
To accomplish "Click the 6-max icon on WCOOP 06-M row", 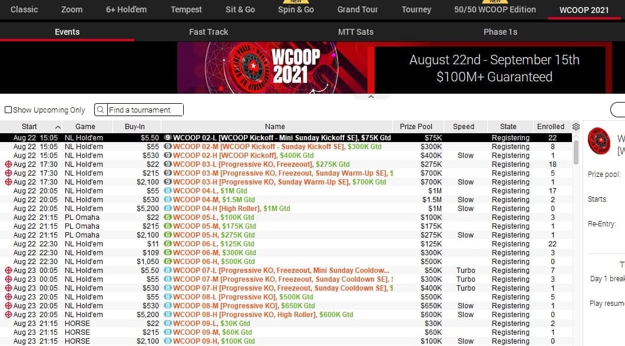I will click(x=168, y=253).
